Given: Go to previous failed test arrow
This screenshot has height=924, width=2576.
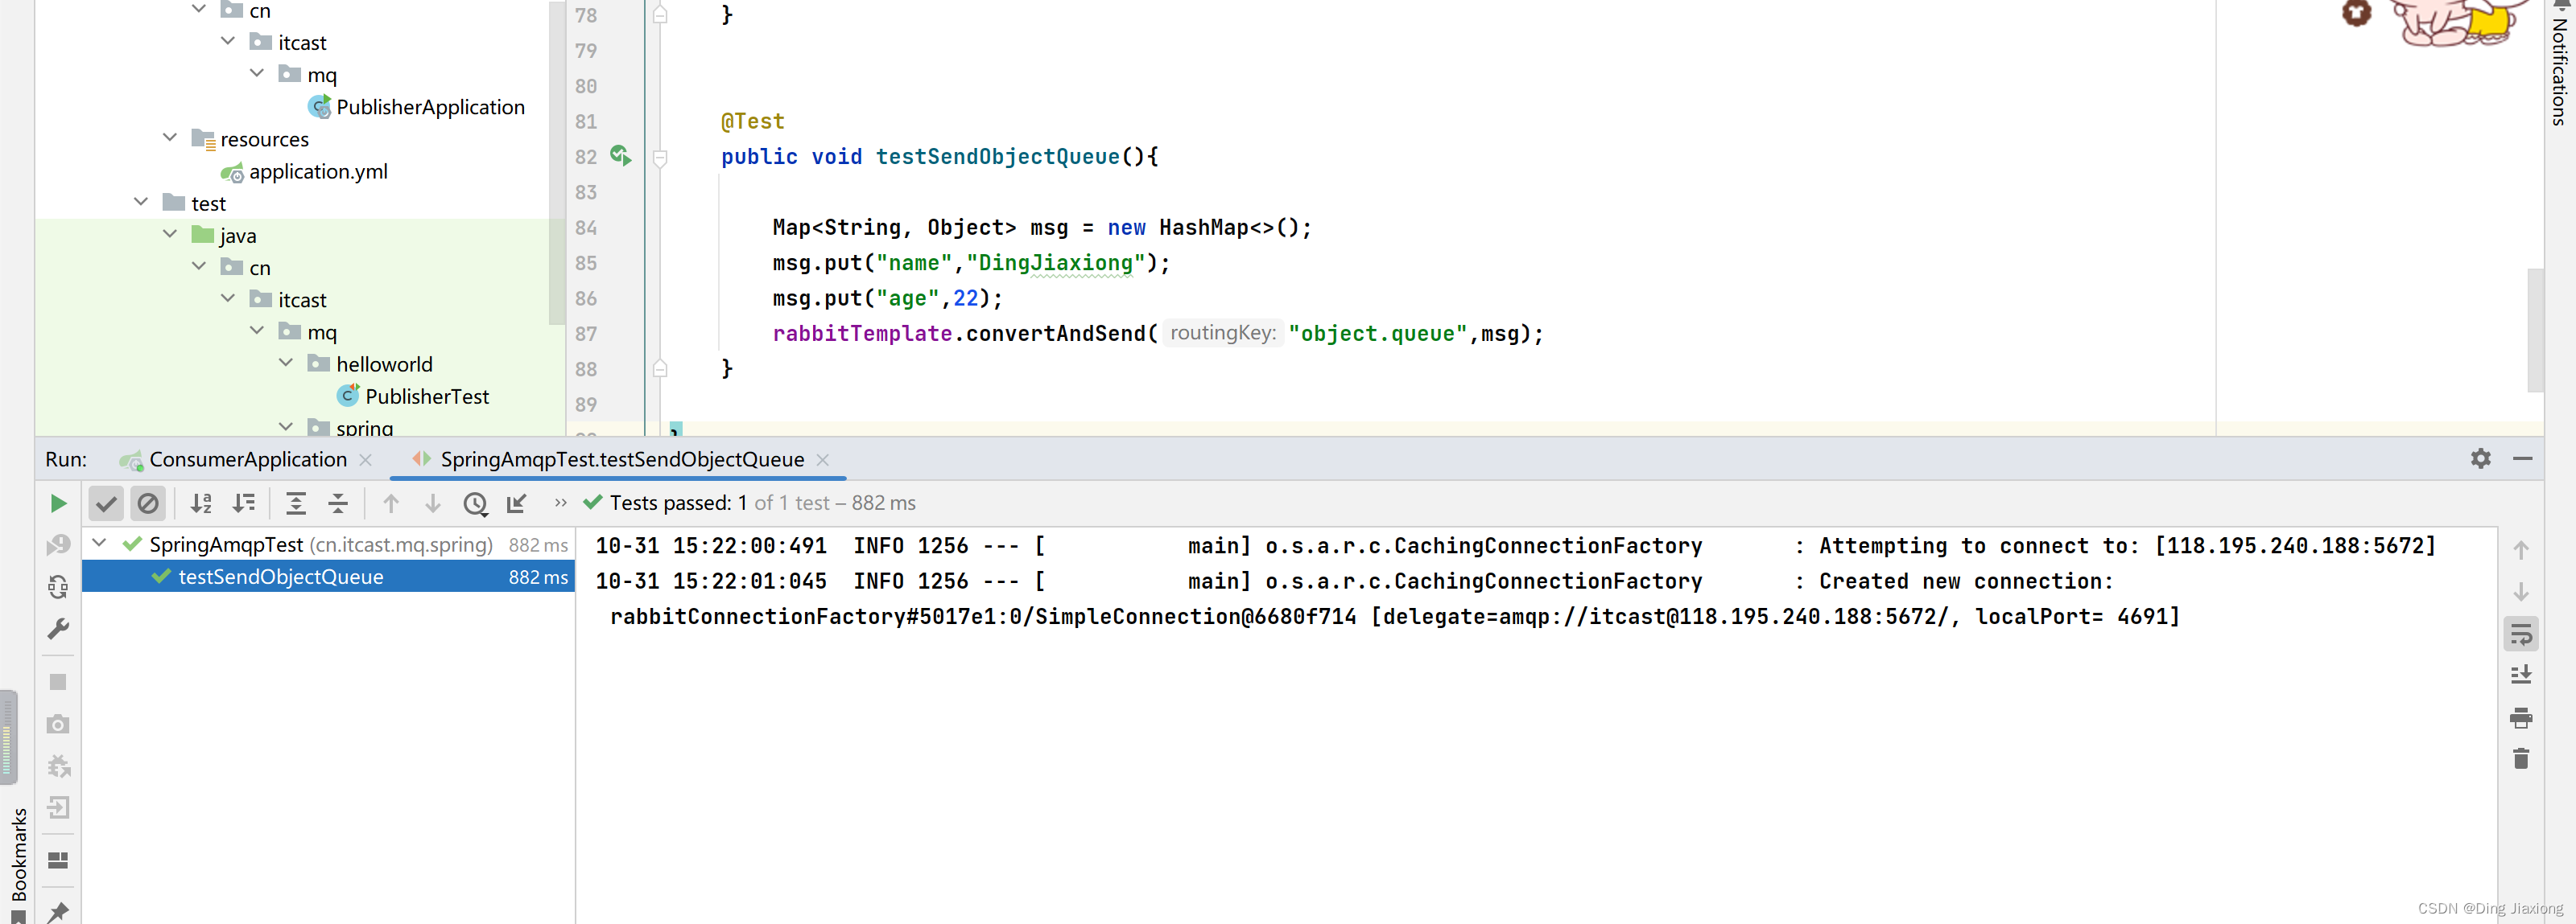Looking at the screenshot, I should click(391, 503).
